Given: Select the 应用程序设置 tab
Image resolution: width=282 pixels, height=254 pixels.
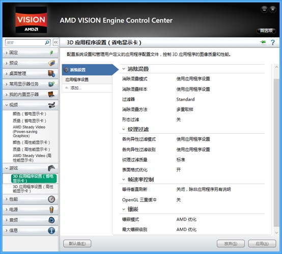Looking at the screenshot, I should [x=87, y=80].
